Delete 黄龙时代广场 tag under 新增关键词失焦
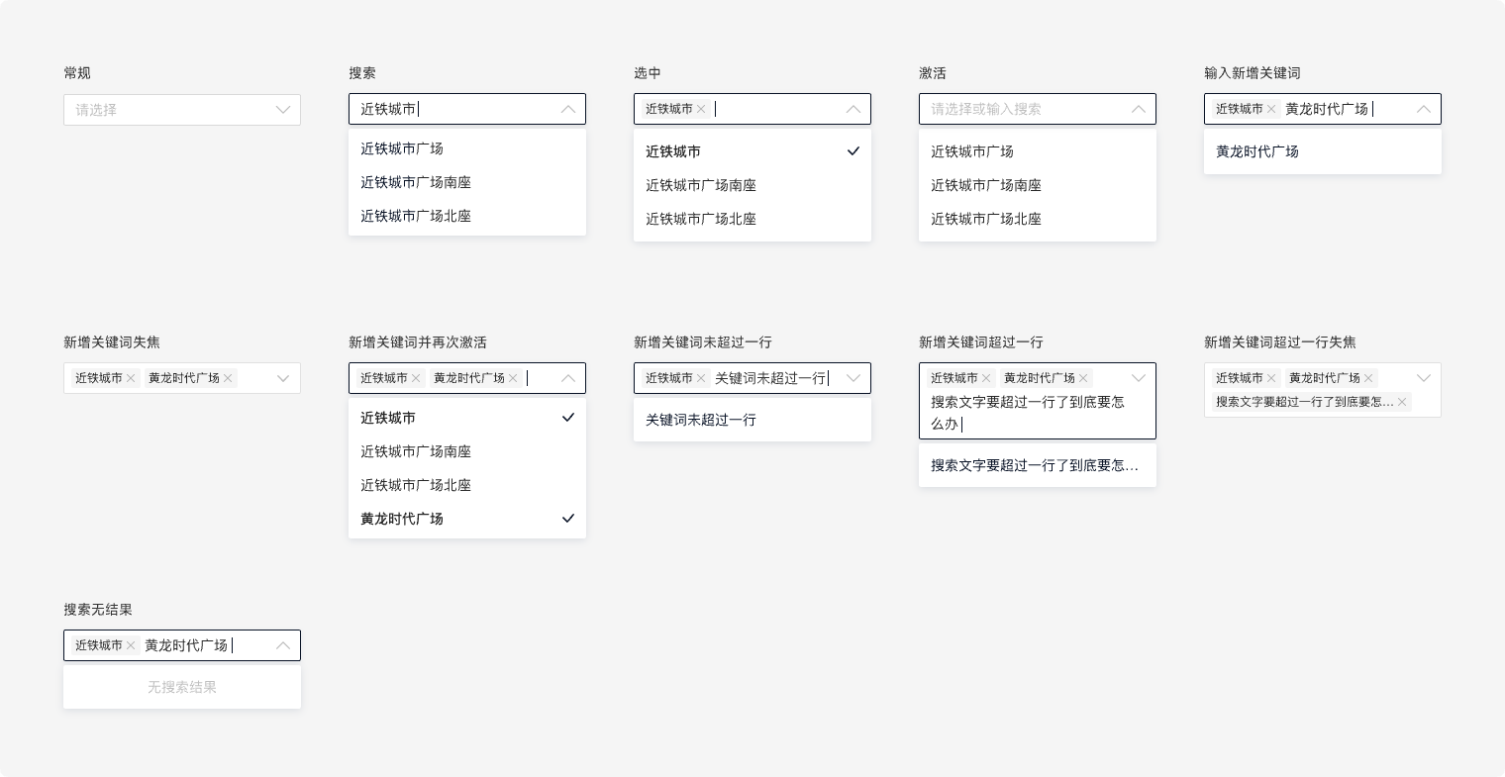 (228, 378)
